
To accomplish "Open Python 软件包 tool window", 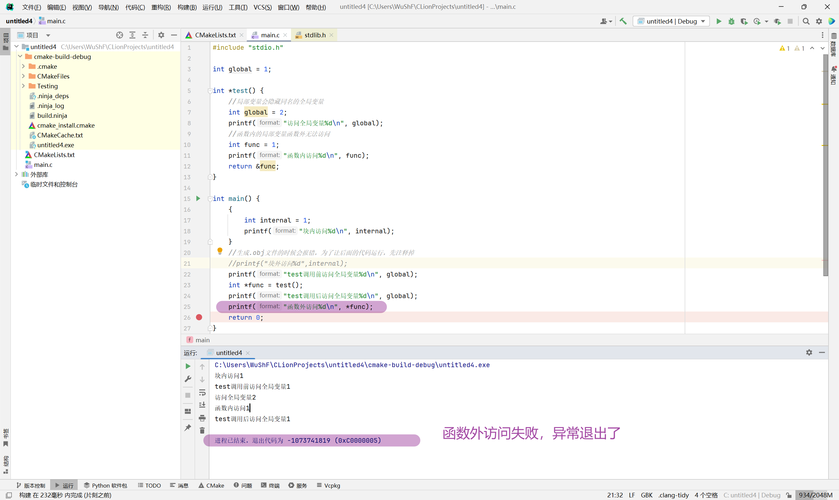I will click(x=105, y=485).
